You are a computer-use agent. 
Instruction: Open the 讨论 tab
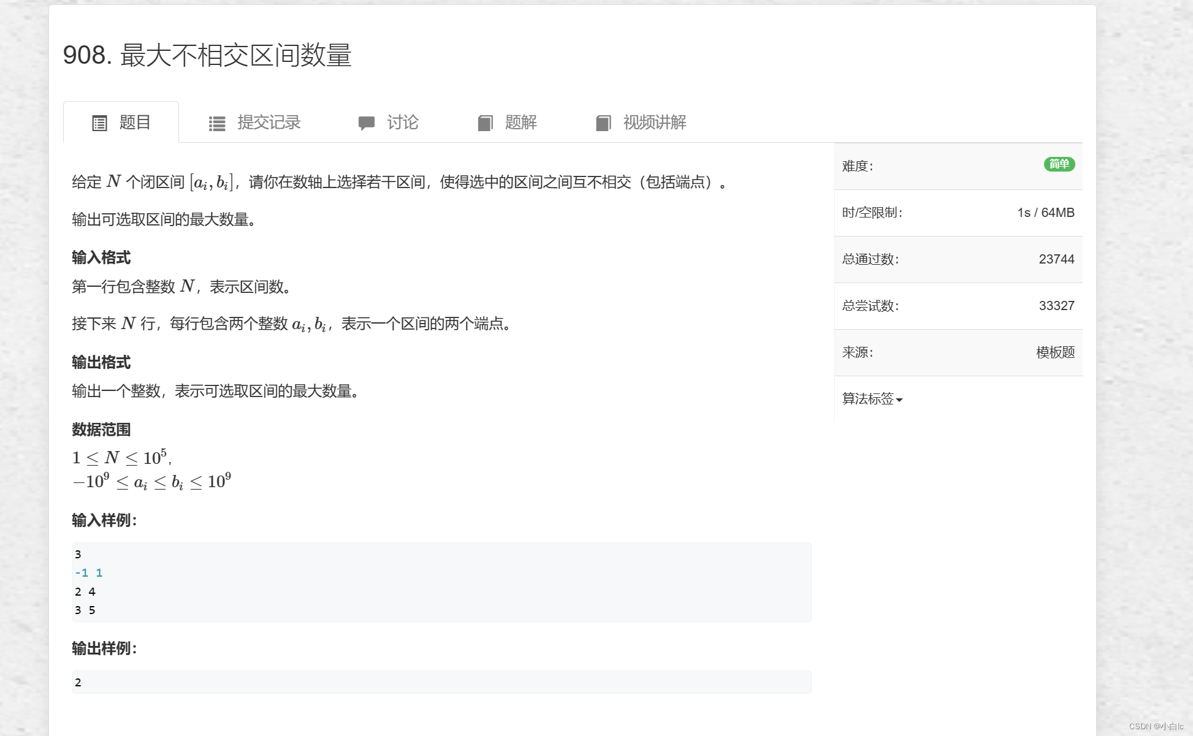pyautogui.click(x=403, y=123)
